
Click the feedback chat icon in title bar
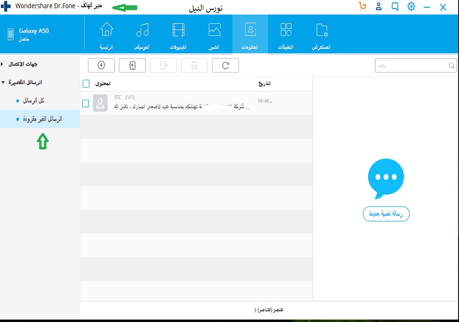point(395,7)
